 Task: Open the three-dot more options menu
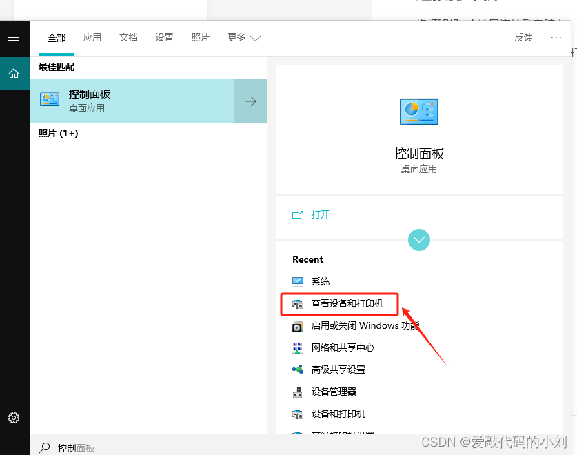556,37
